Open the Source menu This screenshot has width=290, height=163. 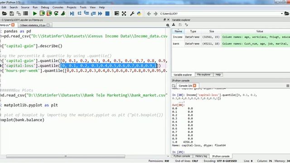[x=25, y=7]
